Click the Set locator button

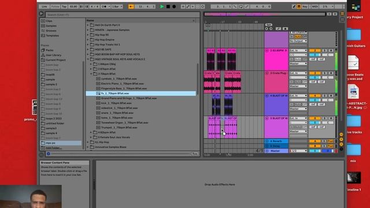[x=268, y=25]
